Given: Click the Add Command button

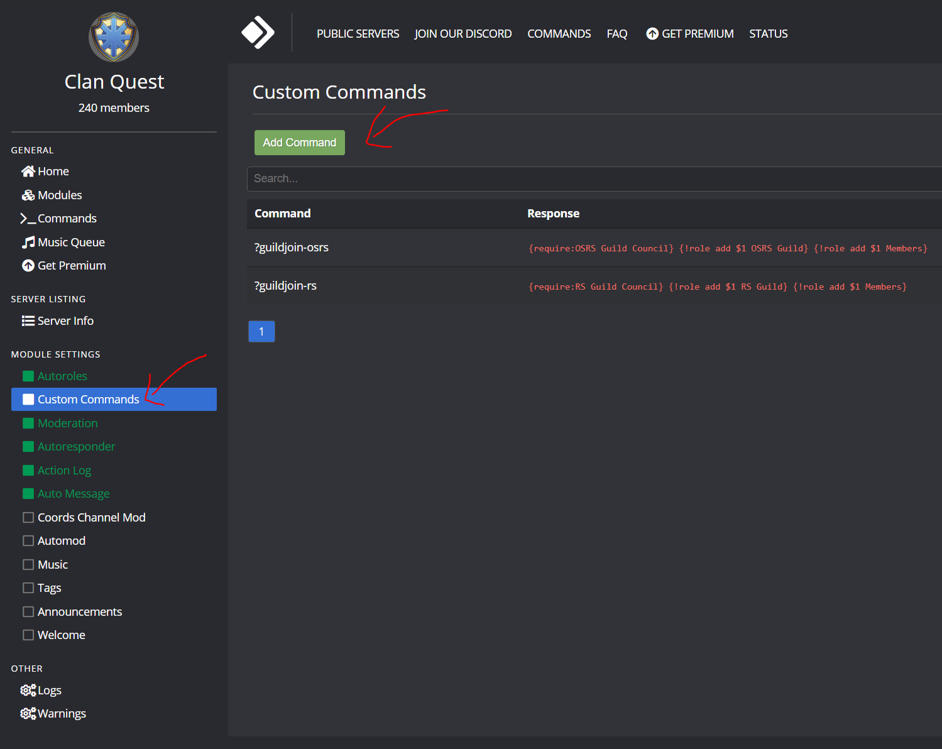Looking at the screenshot, I should pos(300,143).
